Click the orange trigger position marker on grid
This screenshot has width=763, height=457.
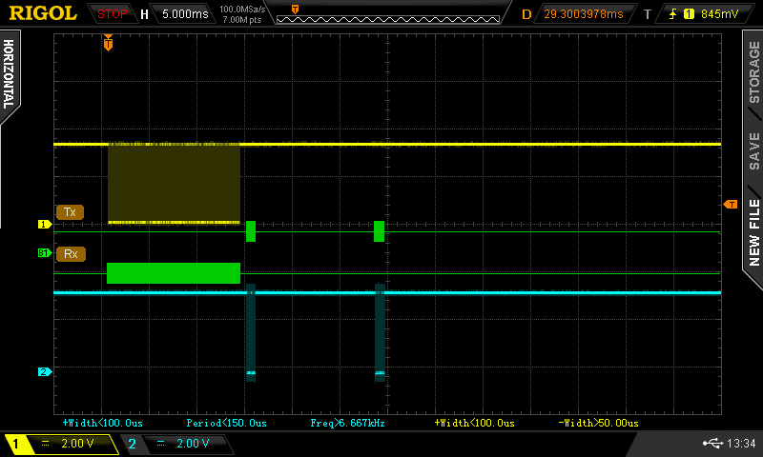coord(108,43)
